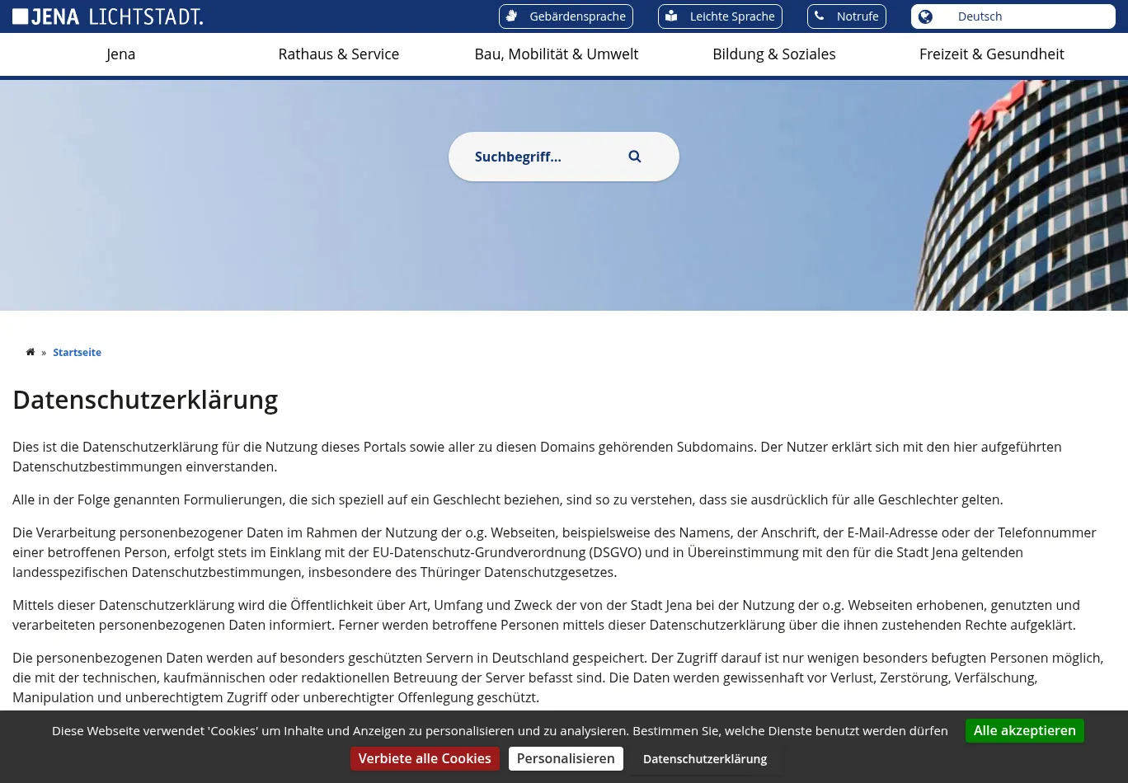
Task: Open the Bau, Mobilität & Umwelt menu
Action: 556,54
